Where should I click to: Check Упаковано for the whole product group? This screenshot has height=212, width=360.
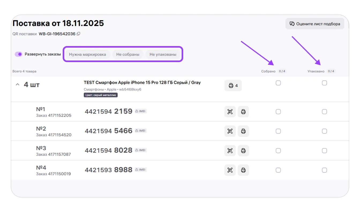click(324, 83)
